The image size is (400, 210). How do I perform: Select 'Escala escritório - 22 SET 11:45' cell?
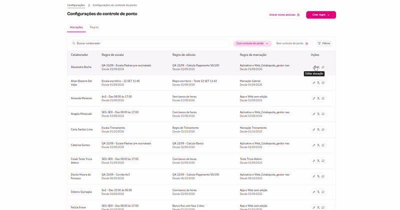(x=120, y=81)
